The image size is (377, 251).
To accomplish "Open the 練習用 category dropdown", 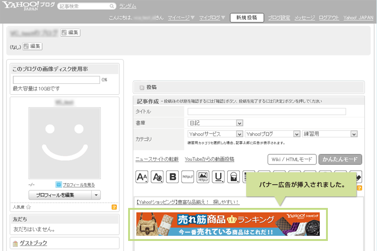I will [x=330, y=134].
